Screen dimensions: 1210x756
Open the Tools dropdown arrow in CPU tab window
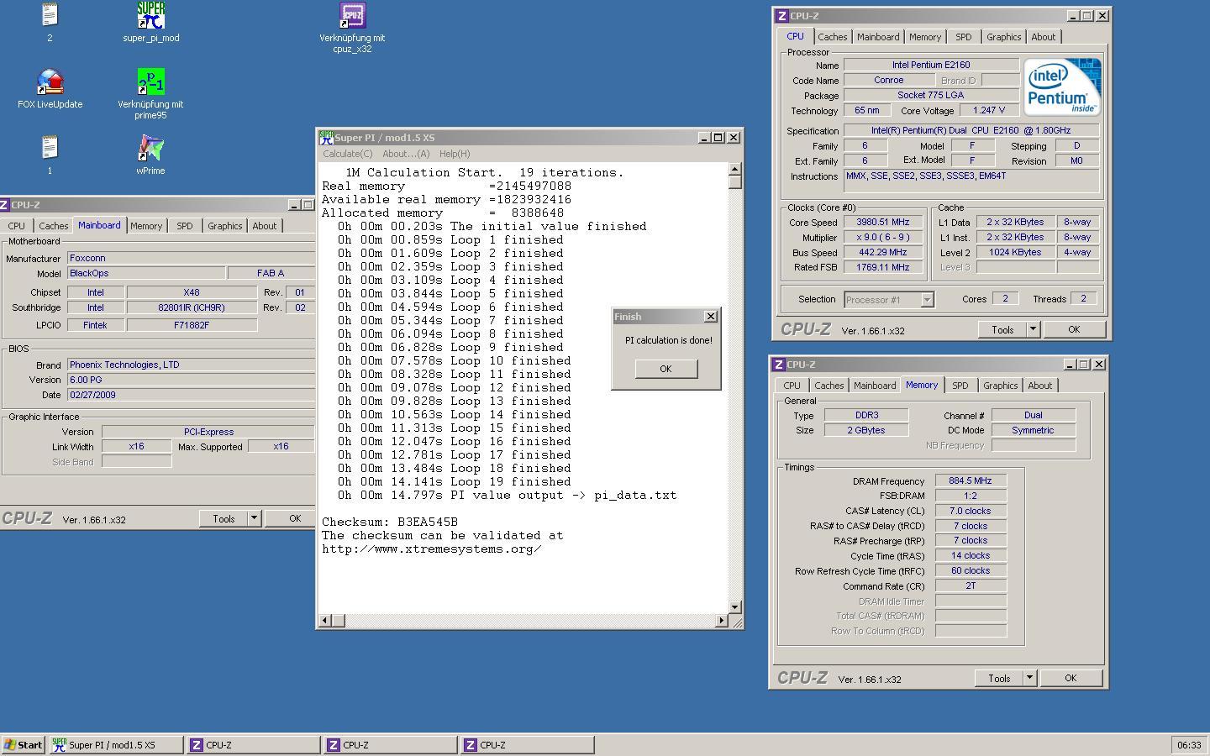(1033, 329)
